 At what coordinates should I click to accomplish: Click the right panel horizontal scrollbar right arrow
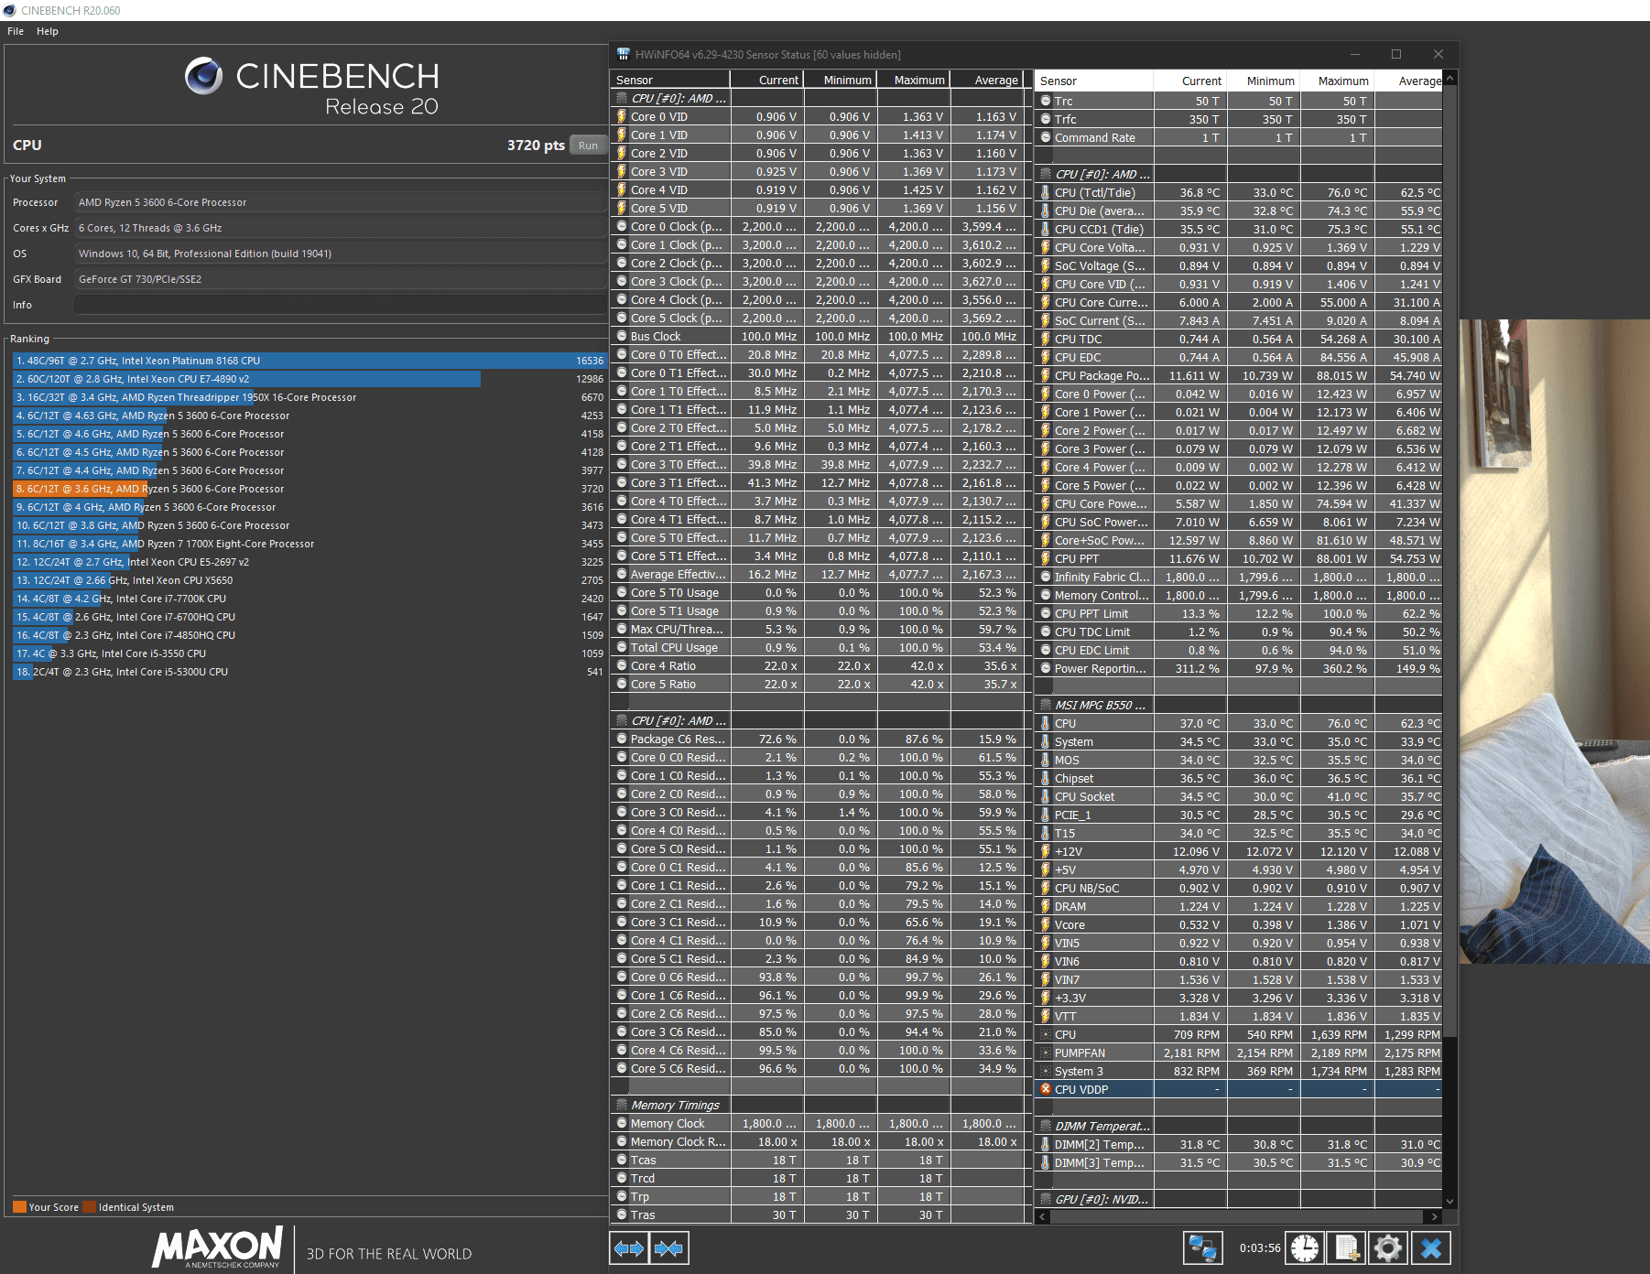(x=1435, y=1216)
